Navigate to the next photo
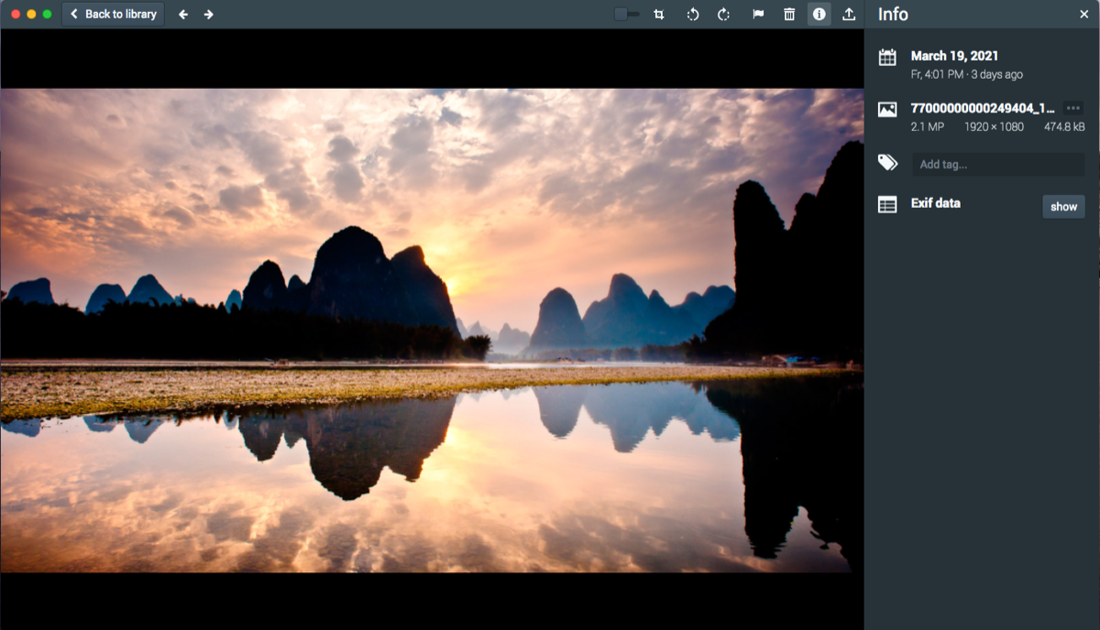 pyautogui.click(x=208, y=14)
